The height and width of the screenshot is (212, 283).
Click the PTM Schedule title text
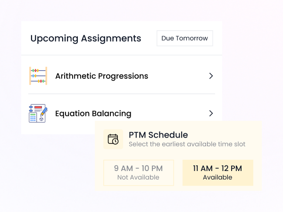pyautogui.click(x=158, y=135)
